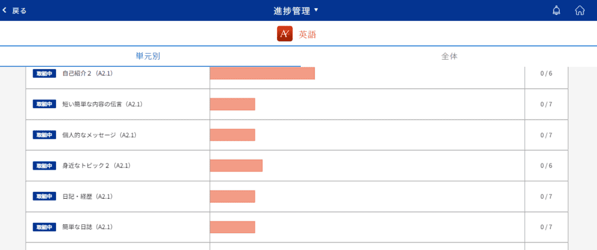The height and width of the screenshot is (250, 597).
Task: Click the back chevron arrow icon
Action: pyautogui.click(x=5, y=10)
